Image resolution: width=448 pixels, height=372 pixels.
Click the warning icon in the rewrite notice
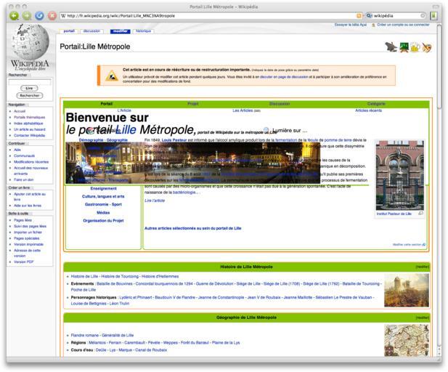[x=111, y=76]
